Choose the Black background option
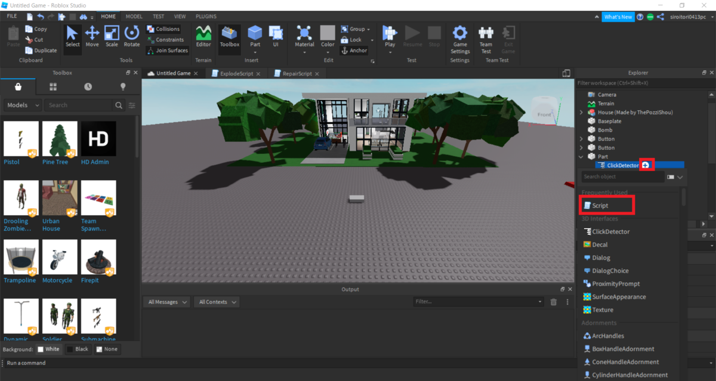 (x=77, y=349)
